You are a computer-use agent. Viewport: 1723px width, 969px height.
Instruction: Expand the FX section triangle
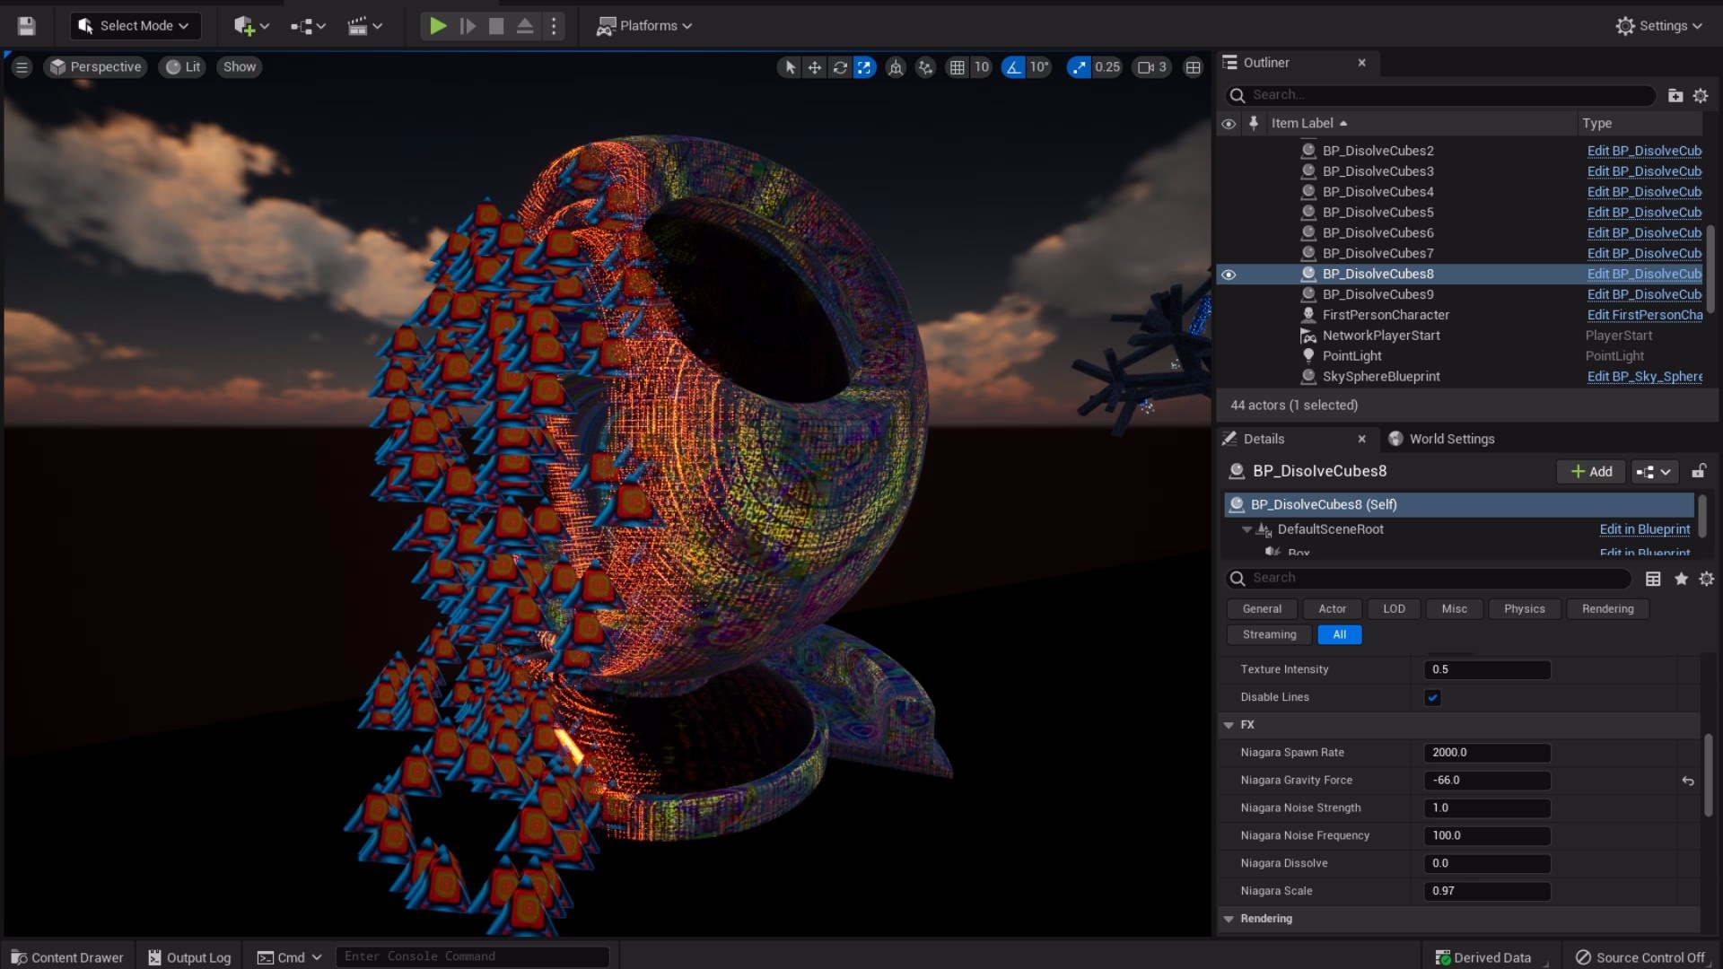(x=1229, y=723)
